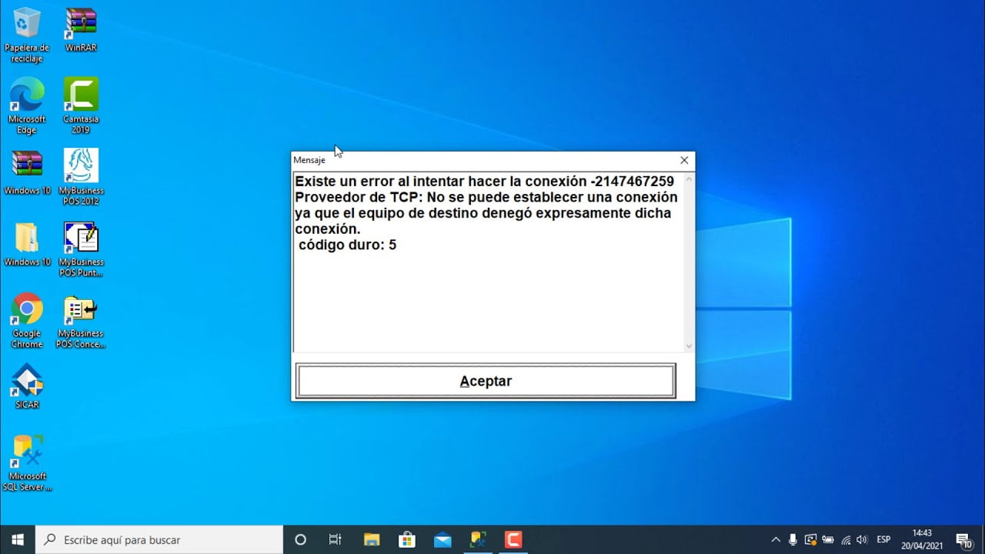
Task: Close the Mensaje error dialog
Action: [x=684, y=160]
